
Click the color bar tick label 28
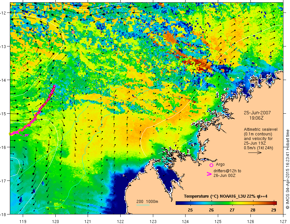tap(253, 210)
